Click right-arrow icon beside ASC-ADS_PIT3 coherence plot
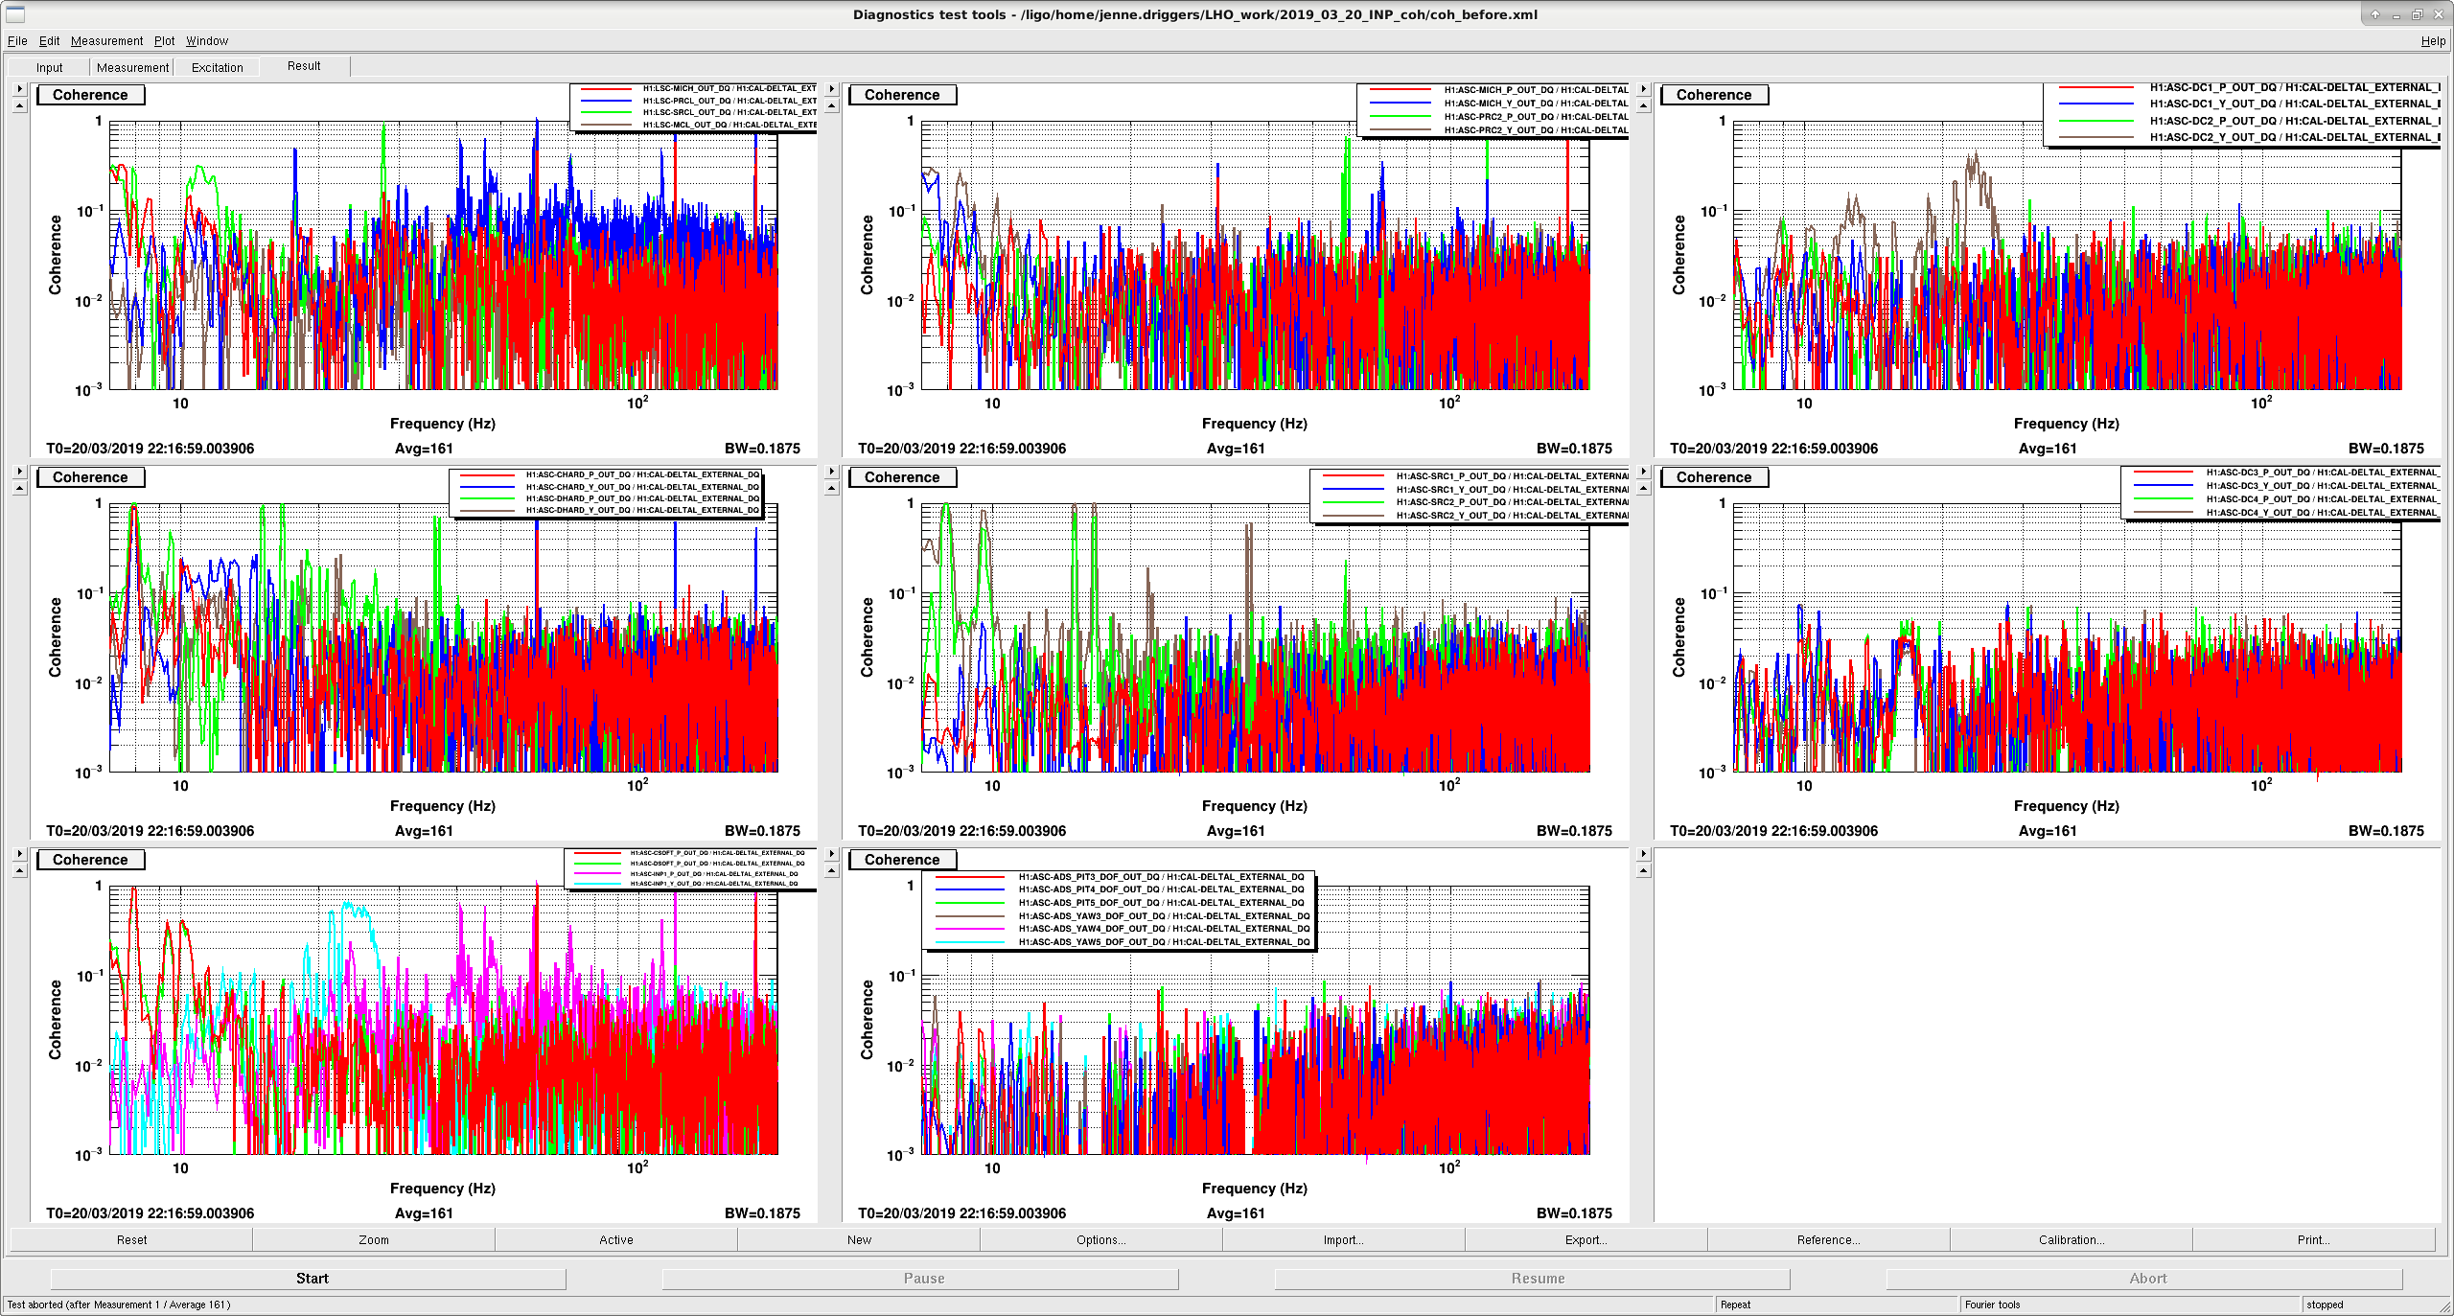 tap(831, 854)
